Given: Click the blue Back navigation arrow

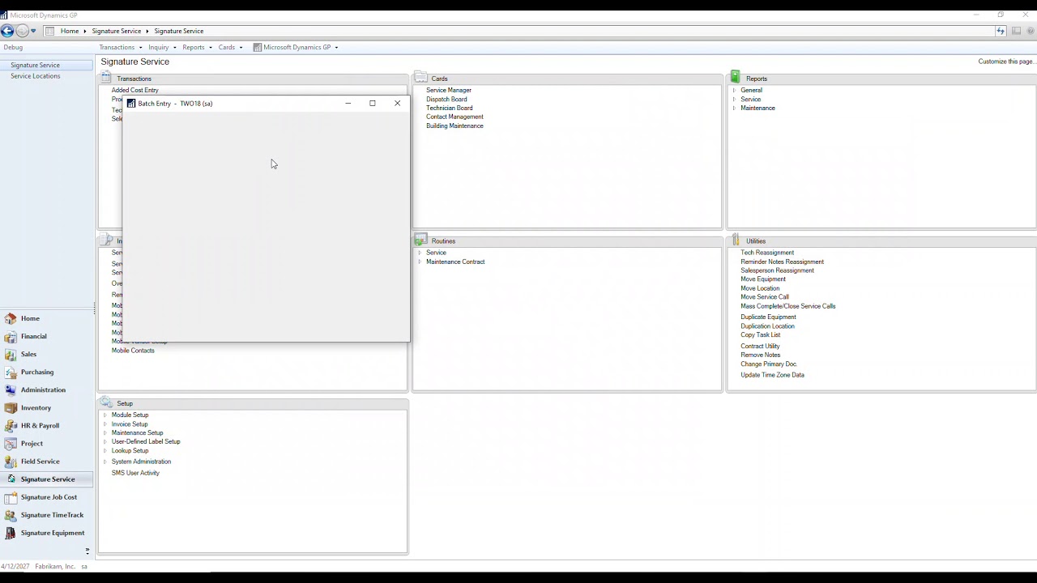Looking at the screenshot, I should (7, 31).
